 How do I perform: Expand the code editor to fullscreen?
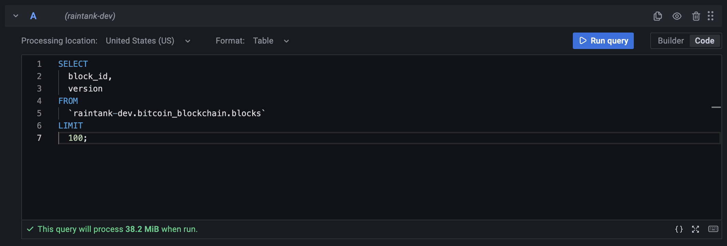695,229
